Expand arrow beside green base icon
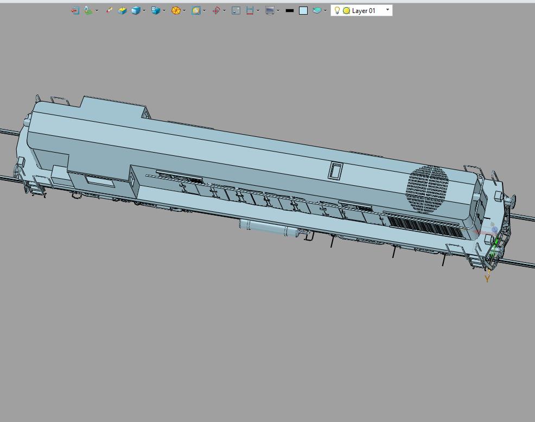The image size is (535, 422). coord(97,10)
